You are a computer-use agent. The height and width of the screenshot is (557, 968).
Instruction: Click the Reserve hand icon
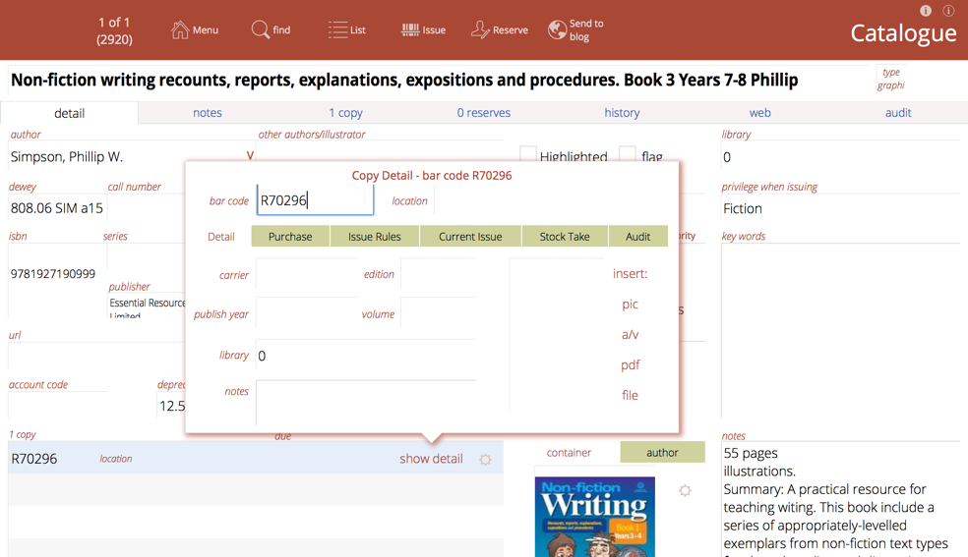[x=480, y=30]
